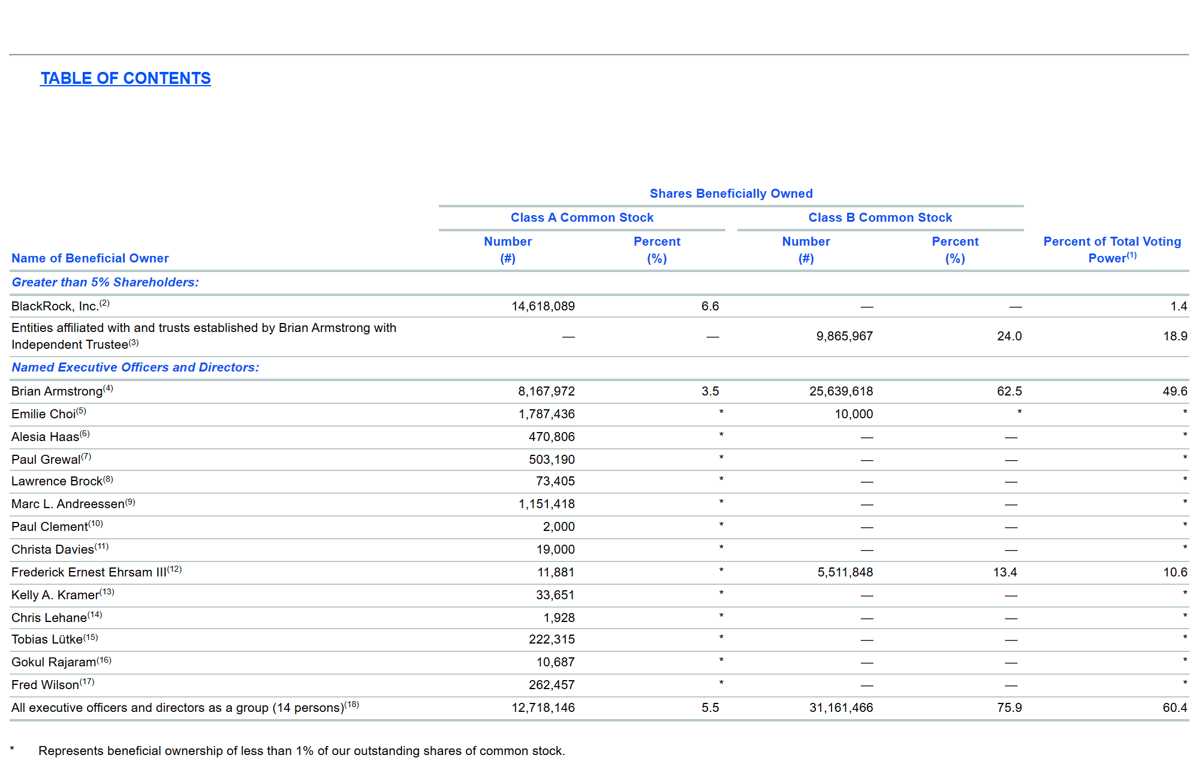Click the 'Marc L. Andreessen' row name
Image resolution: width=1199 pixels, height=767 pixels.
pos(68,504)
